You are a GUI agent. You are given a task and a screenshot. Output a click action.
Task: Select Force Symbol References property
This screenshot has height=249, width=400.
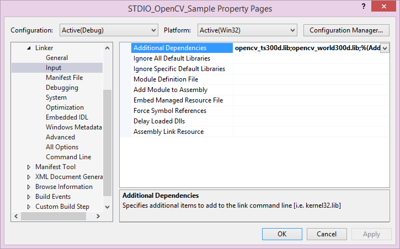[x=170, y=111]
